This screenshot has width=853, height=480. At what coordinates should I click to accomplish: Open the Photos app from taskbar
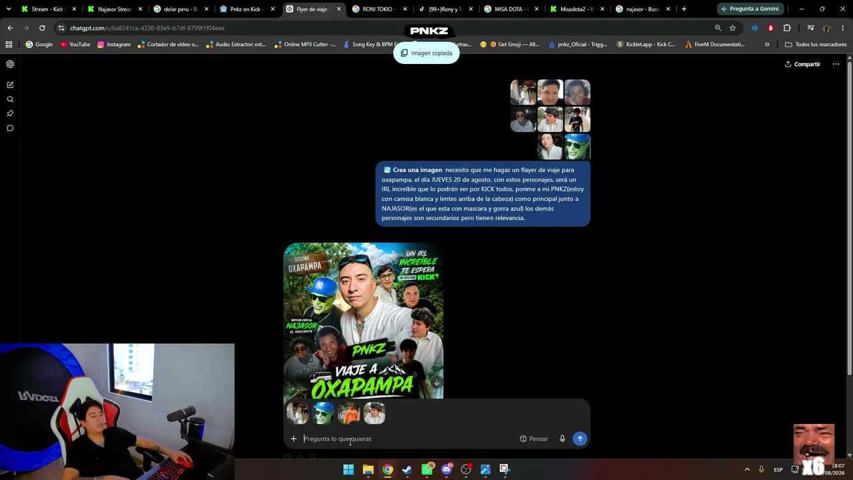[x=486, y=469]
